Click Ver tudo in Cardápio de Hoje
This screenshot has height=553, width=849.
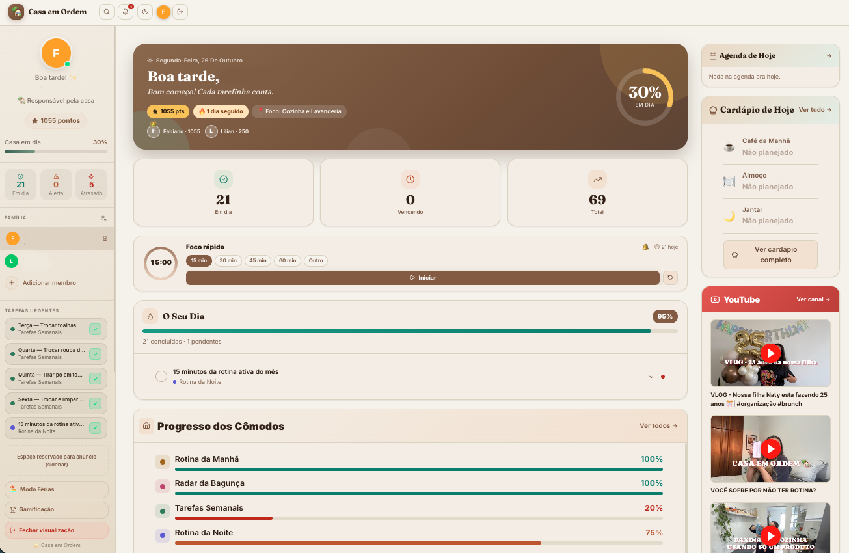coord(815,110)
